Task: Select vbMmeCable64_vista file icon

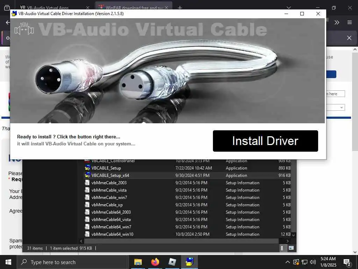Action: tap(87, 219)
